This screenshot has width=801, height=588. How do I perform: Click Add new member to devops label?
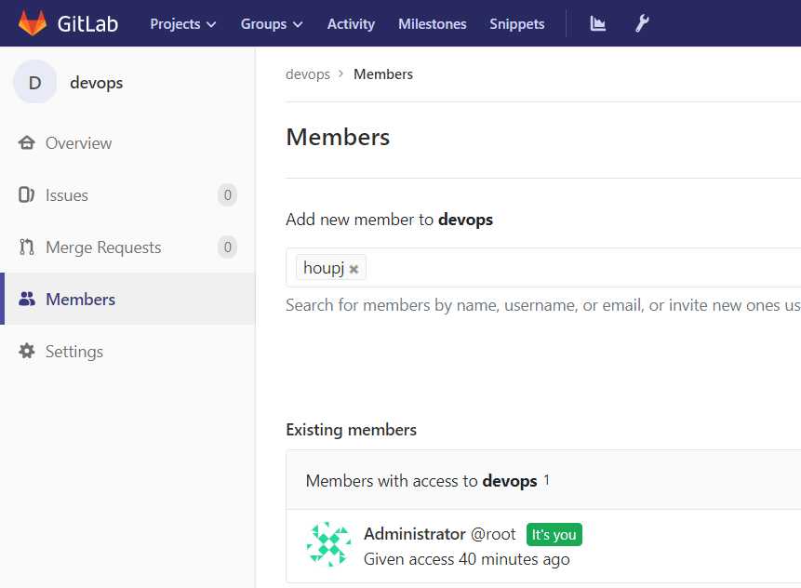(389, 220)
